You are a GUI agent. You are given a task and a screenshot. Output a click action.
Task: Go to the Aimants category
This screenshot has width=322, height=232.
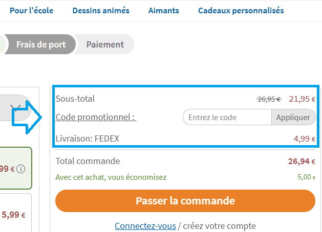click(x=164, y=11)
